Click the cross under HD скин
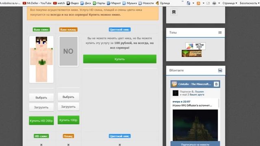Screen dimensions: 260x146 [41, 145]
